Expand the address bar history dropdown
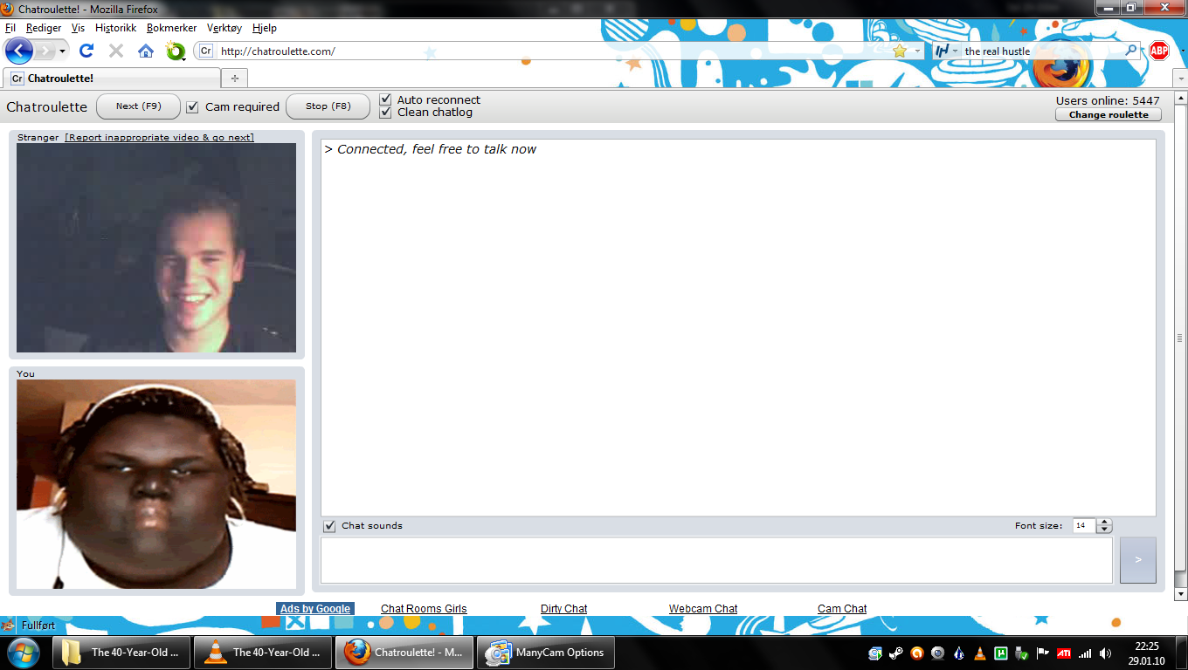The height and width of the screenshot is (670, 1188). (x=917, y=51)
